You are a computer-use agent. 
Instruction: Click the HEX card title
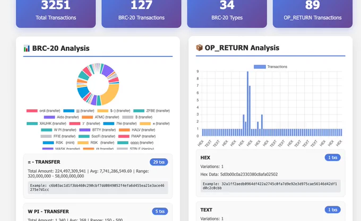click(x=205, y=157)
